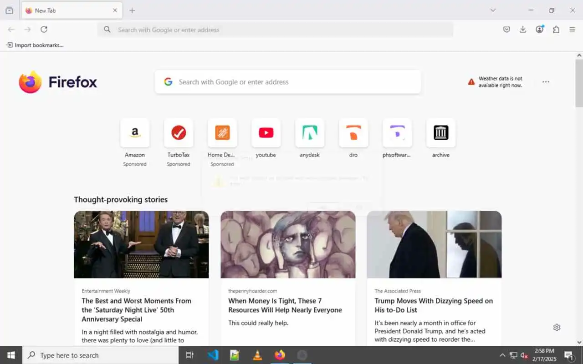
Task: Go back with the back arrow
Action: click(x=11, y=30)
